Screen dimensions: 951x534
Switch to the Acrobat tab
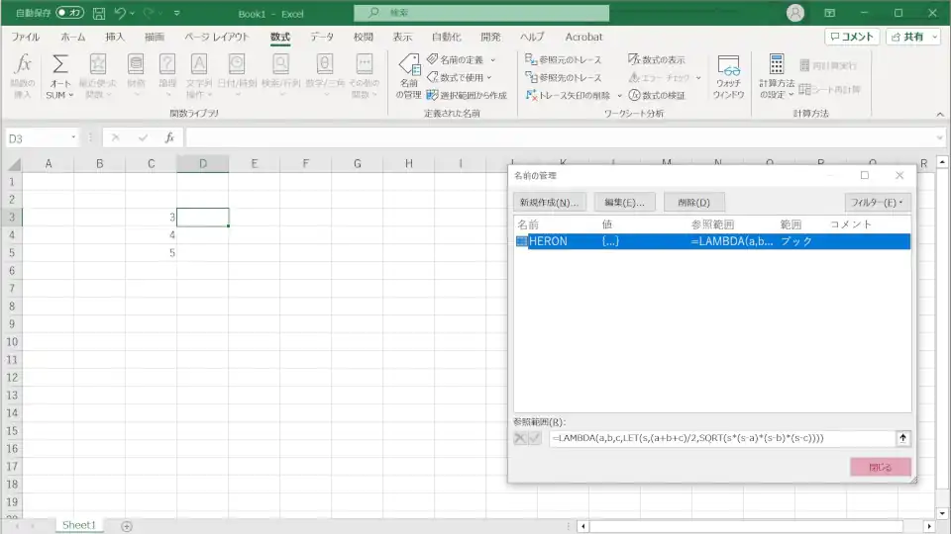tap(583, 37)
